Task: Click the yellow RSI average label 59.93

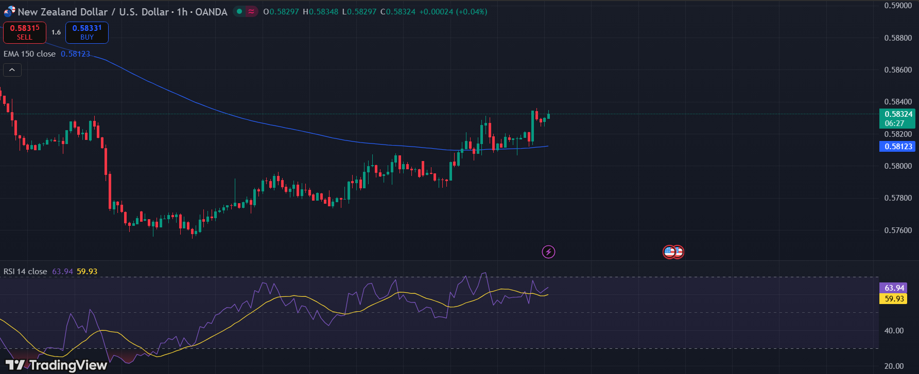Action: [894, 298]
